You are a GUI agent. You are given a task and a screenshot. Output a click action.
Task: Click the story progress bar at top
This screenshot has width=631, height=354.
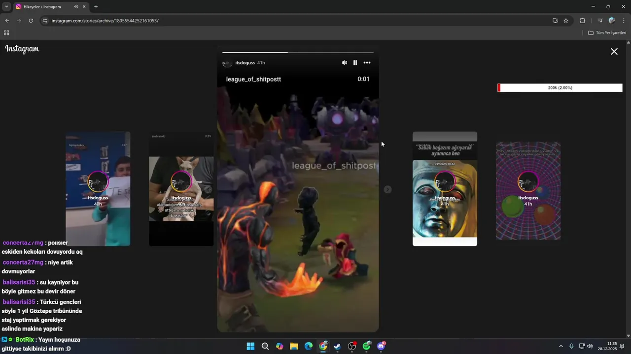click(x=298, y=52)
